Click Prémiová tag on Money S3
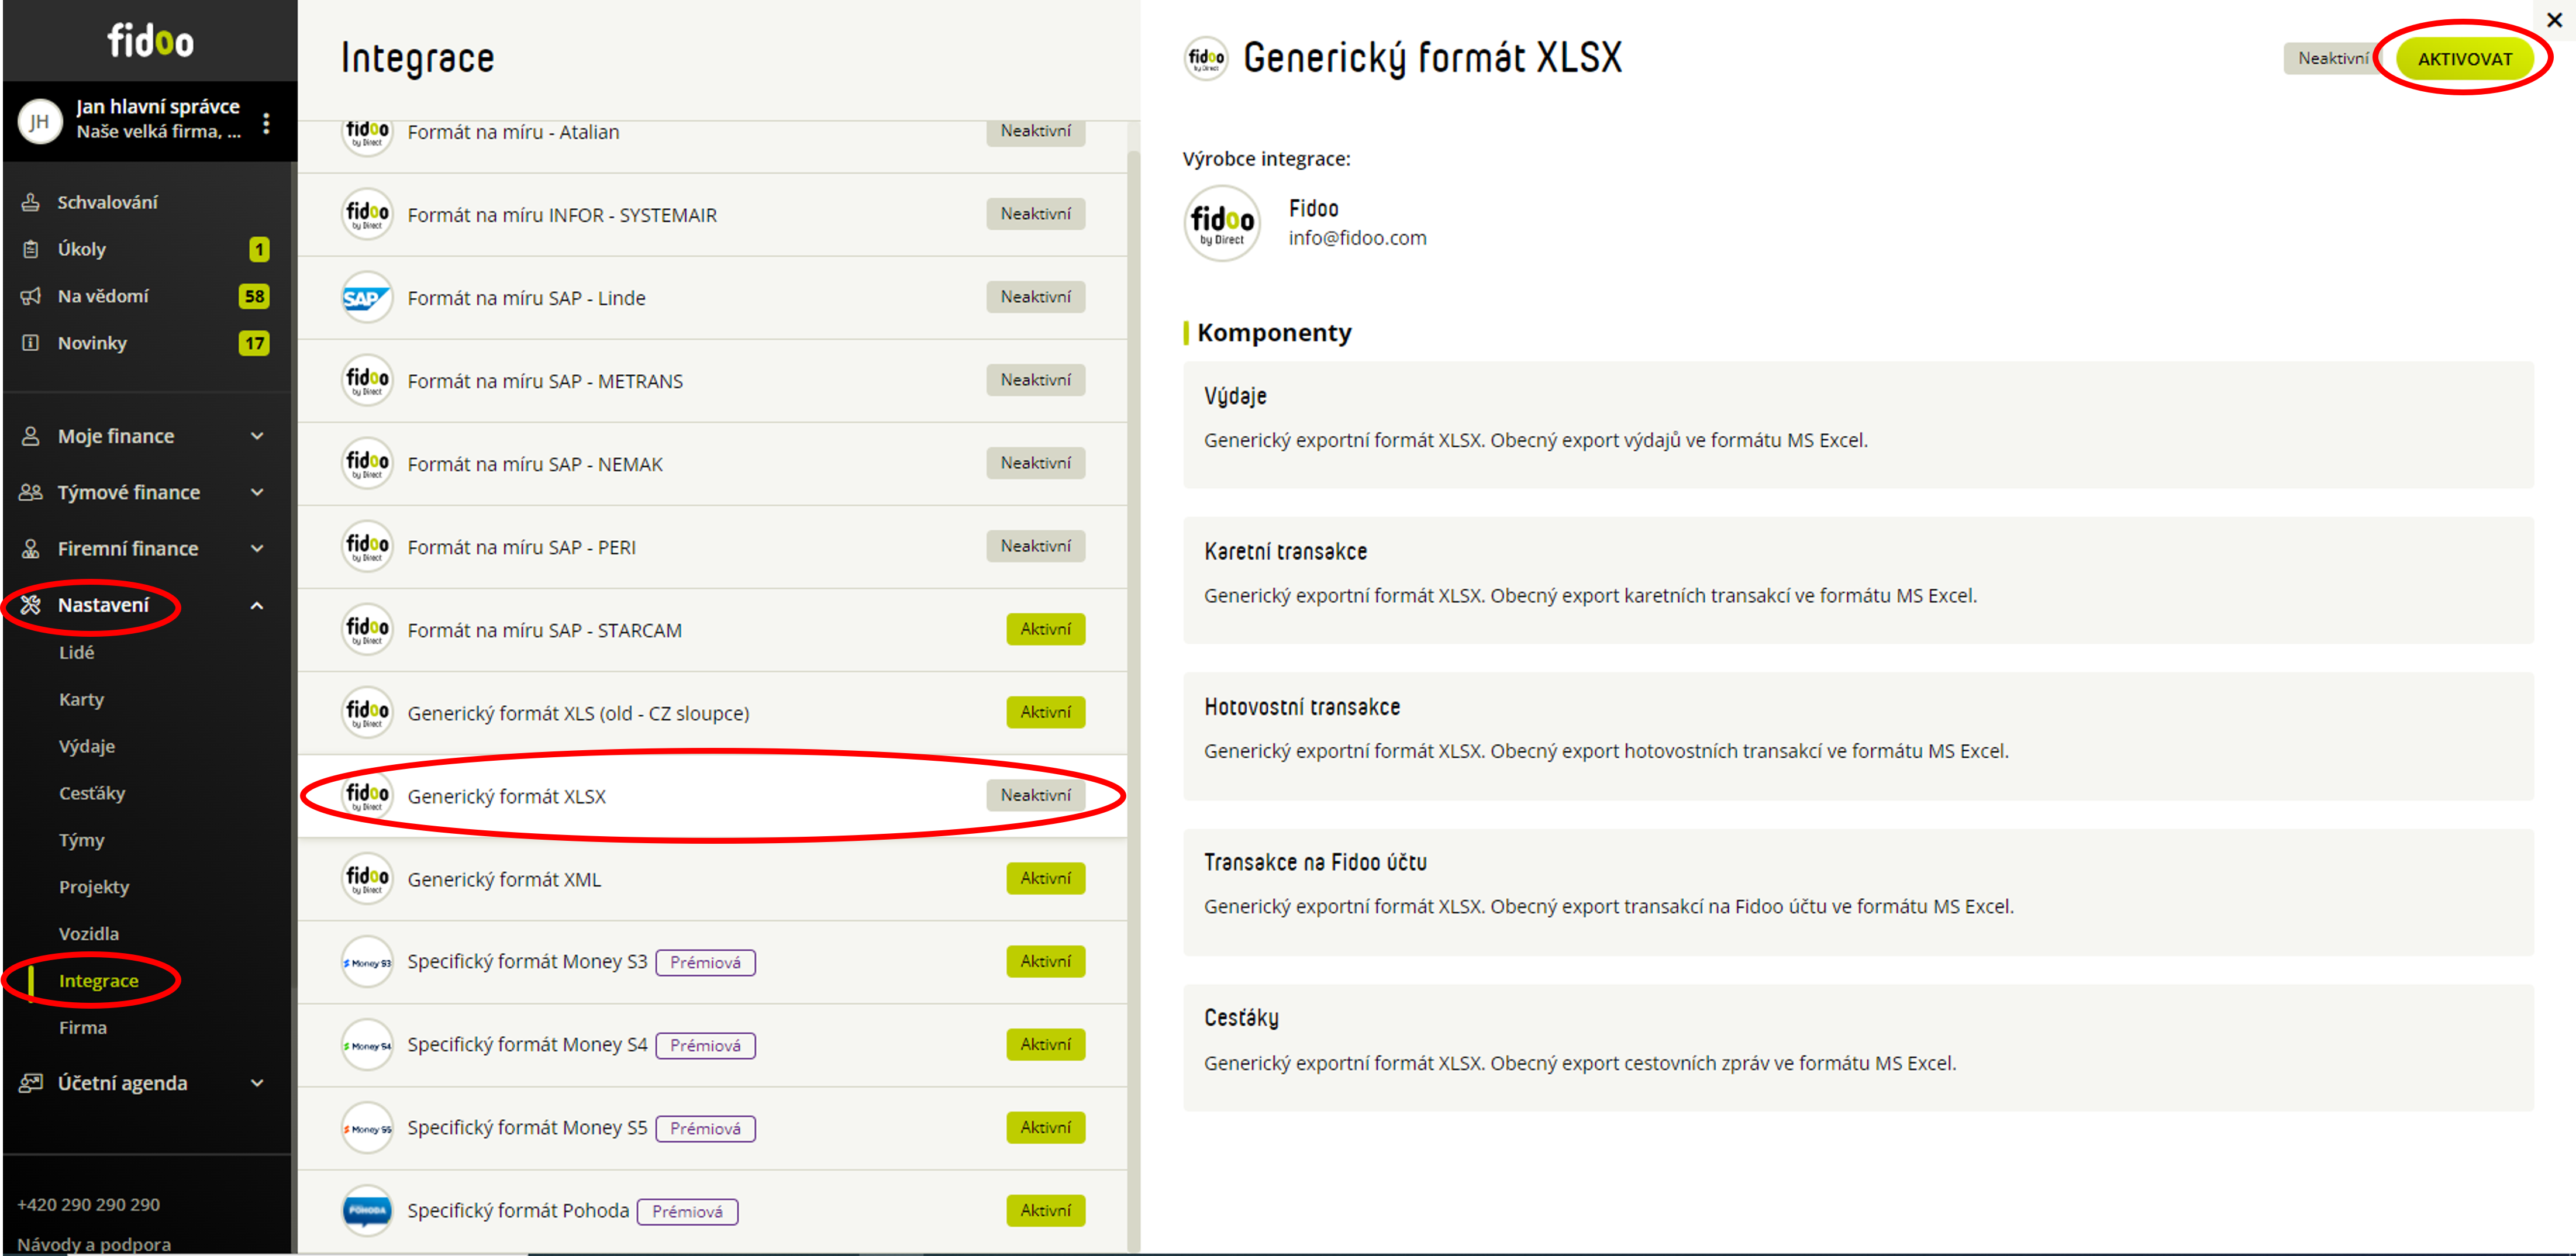2576x1256 pixels. [705, 962]
